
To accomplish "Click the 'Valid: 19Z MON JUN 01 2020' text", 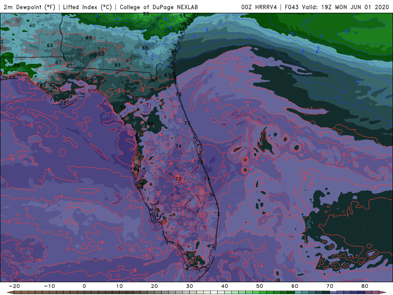I will coord(345,7).
